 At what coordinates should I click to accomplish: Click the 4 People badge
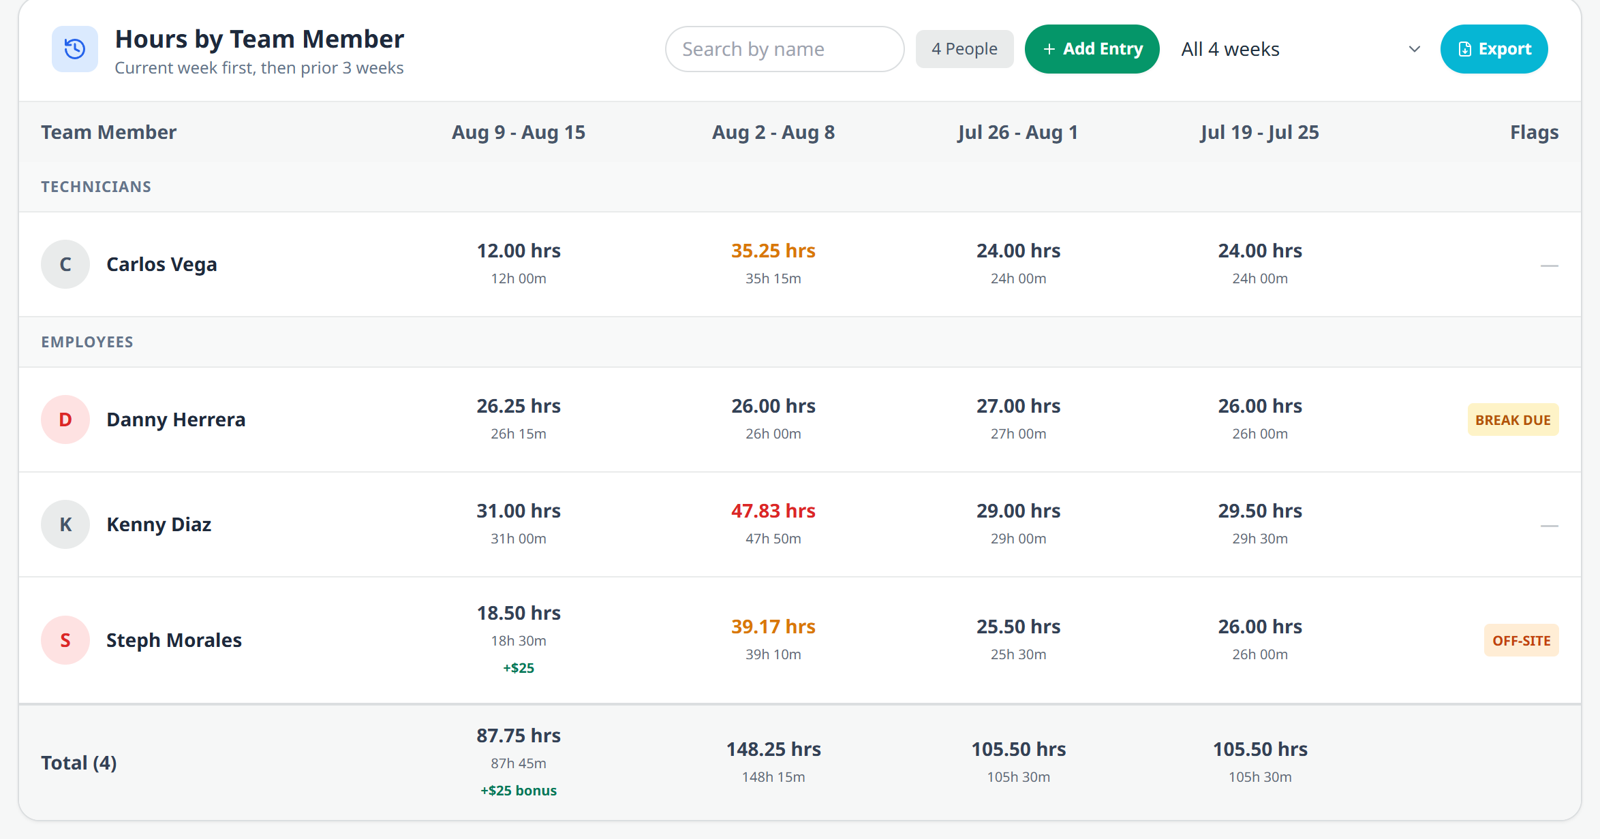point(964,49)
